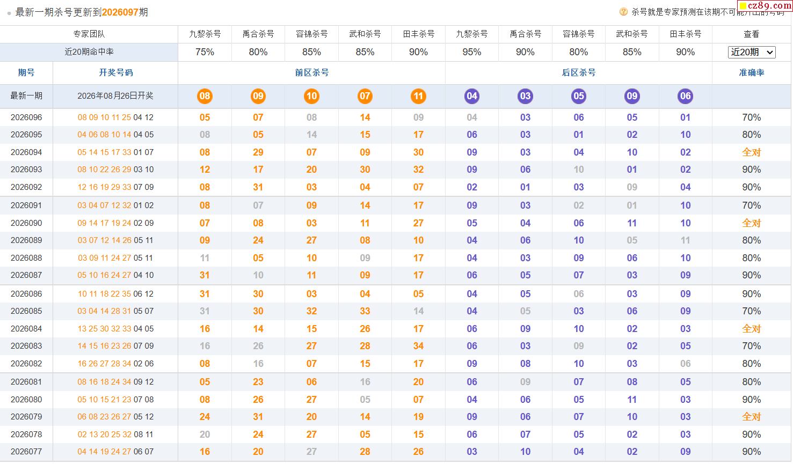The width and height of the screenshot is (793, 464).
Task: Click the orange 08 ball in latest row
Action: [205, 96]
